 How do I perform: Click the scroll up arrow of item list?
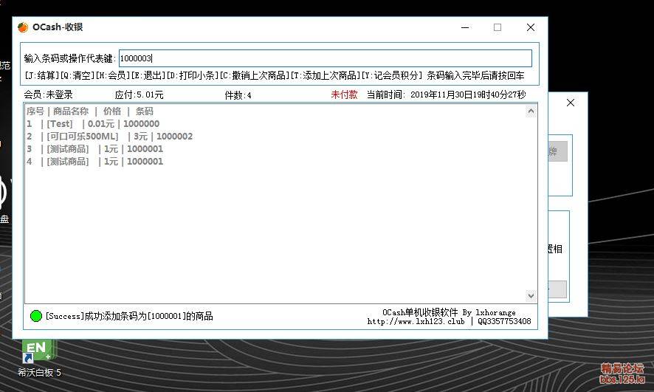(531, 111)
